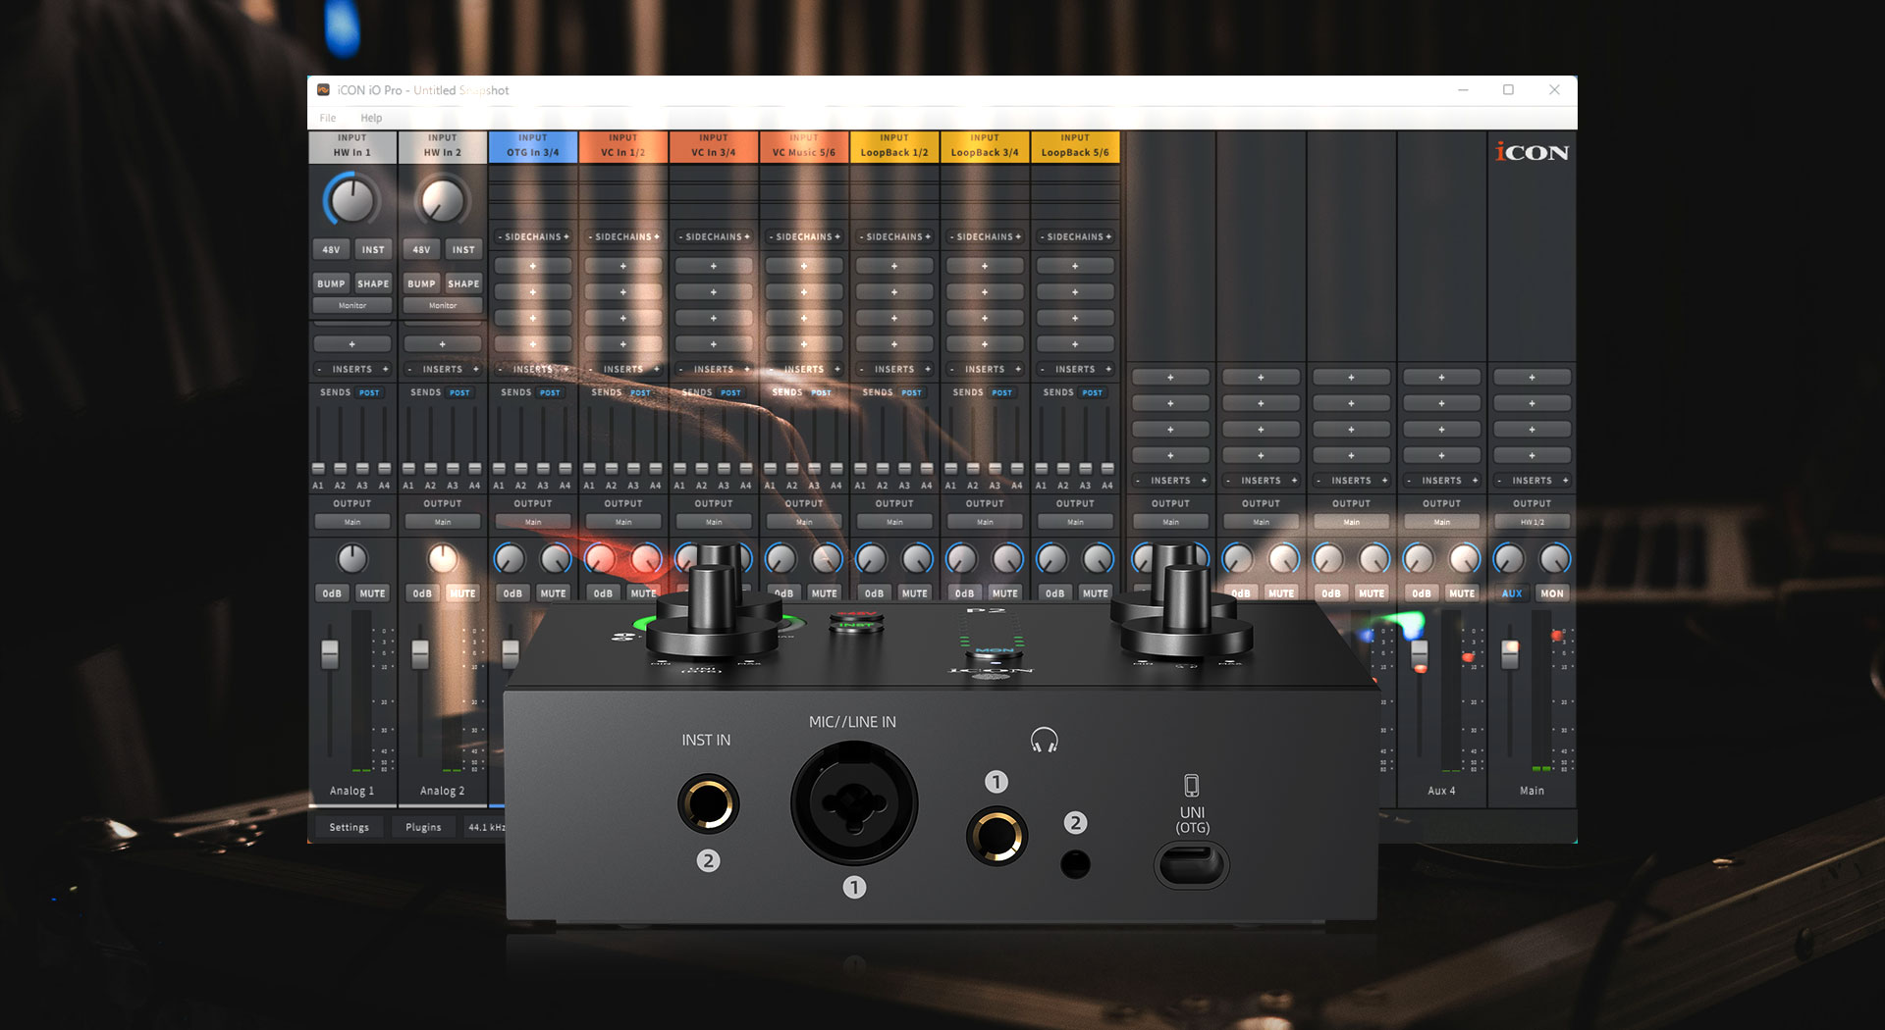Enable 48V phantom power on HW In 2
This screenshot has width=1885, height=1030.
pos(422,249)
